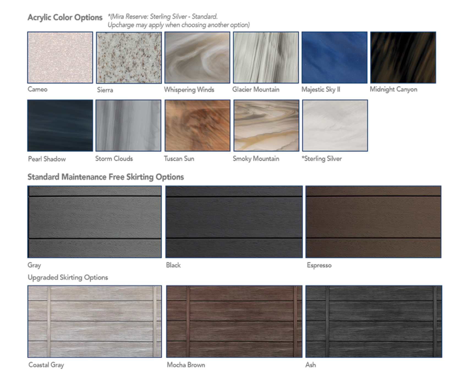The width and height of the screenshot is (466, 387).
Task: Select the Black standard skirting panel
Action: (234, 222)
